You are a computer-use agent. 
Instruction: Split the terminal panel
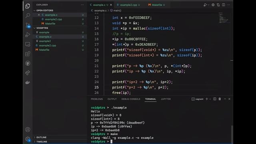coord(215,99)
